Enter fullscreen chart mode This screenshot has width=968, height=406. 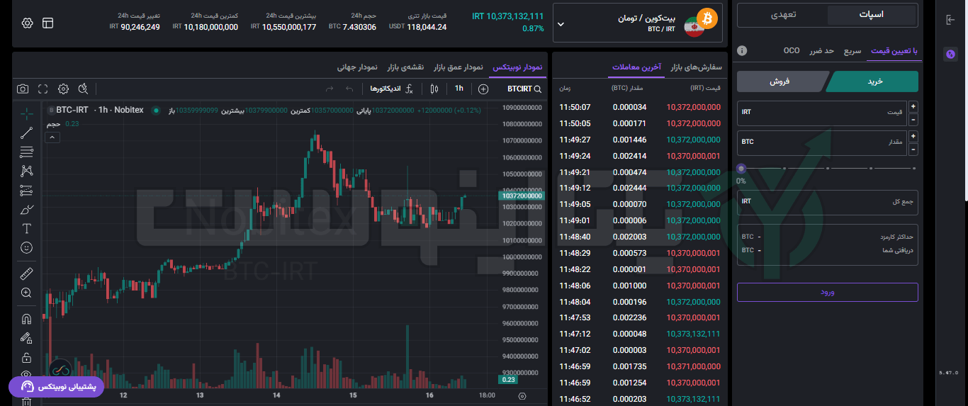point(43,89)
